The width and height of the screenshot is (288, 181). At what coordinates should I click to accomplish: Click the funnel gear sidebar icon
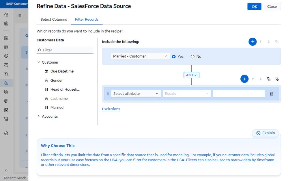coord(6,119)
